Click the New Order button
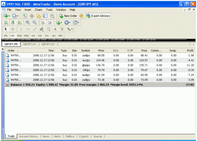 point(68,16)
